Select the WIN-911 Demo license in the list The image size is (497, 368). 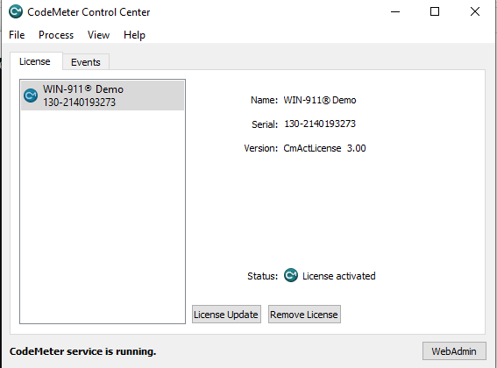click(x=103, y=96)
